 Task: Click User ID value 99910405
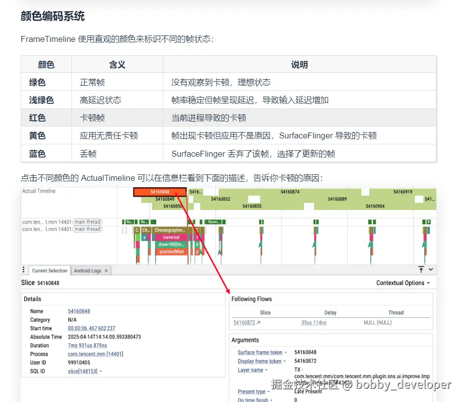(x=79, y=362)
